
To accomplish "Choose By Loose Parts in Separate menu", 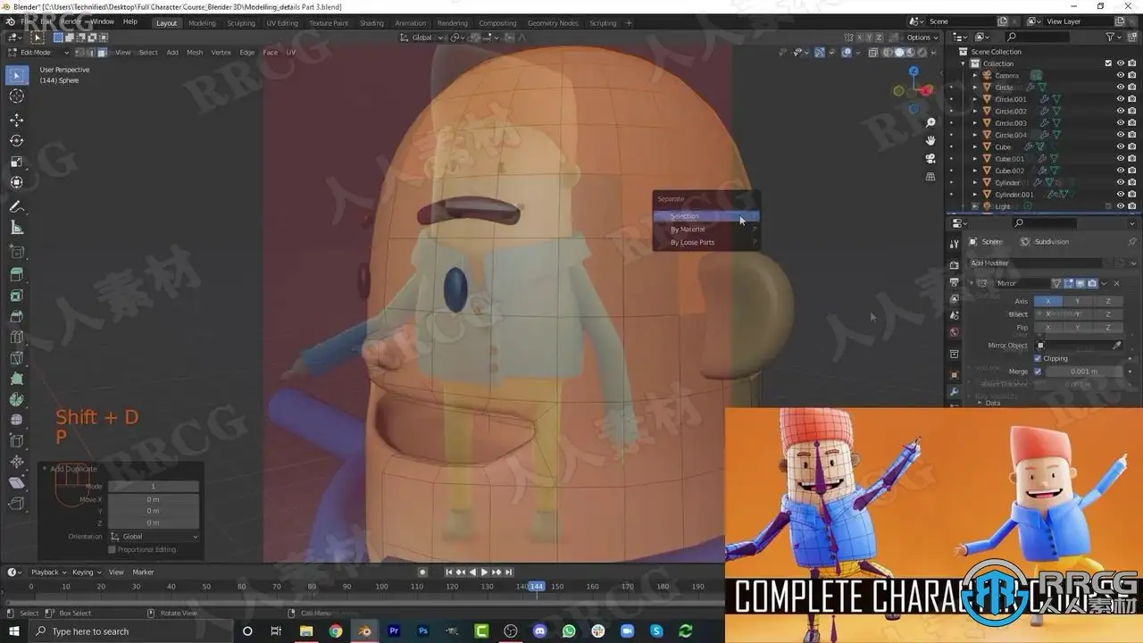I will coord(706,243).
